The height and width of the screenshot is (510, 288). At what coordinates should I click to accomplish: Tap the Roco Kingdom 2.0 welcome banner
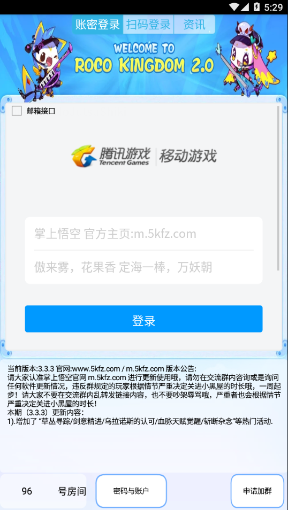pos(144,60)
